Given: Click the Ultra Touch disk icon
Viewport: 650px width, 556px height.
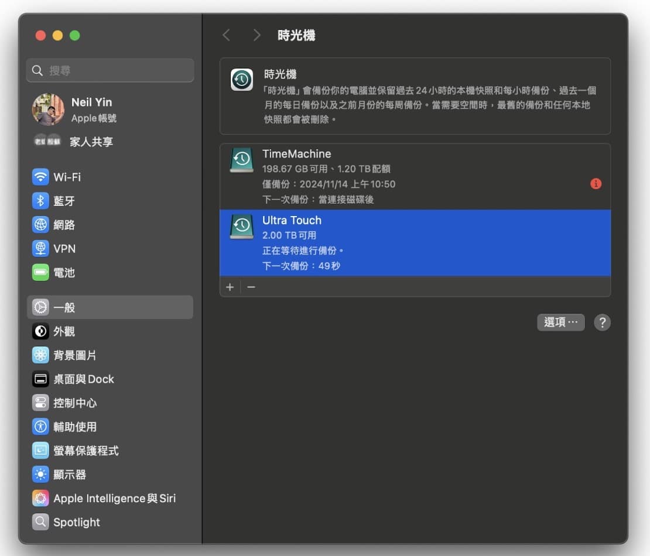Looking at the screenshot, I should (x=242, y=226).
